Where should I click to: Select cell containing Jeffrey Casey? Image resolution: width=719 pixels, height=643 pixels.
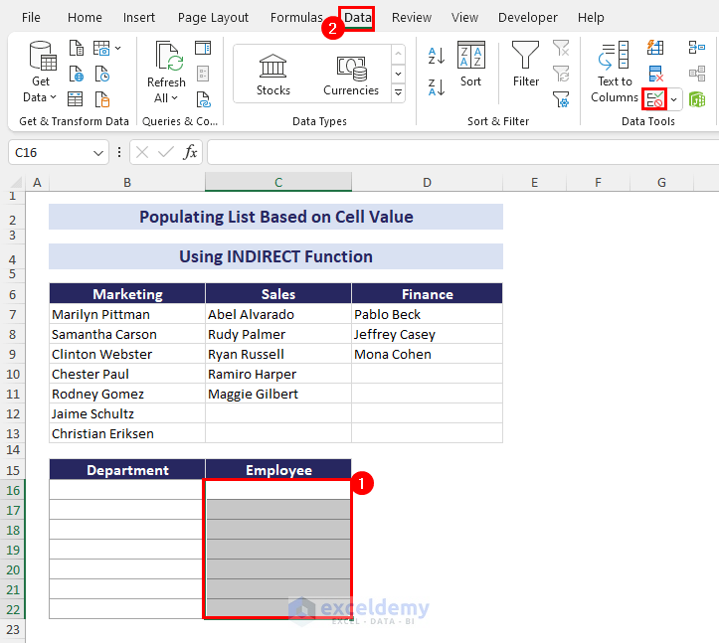point(427,334)
